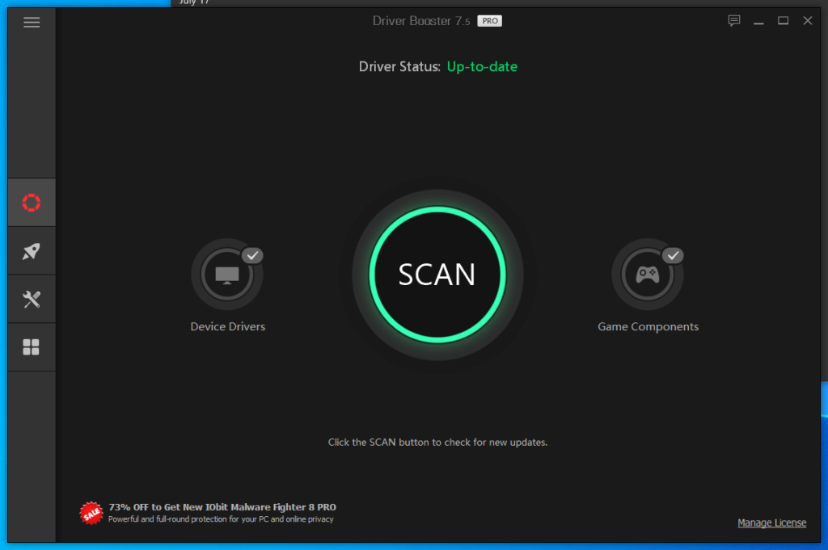Open the Tools wrench icon in sidebar
This screenshot has width=828, height=550.
click(x=31, y=299)
